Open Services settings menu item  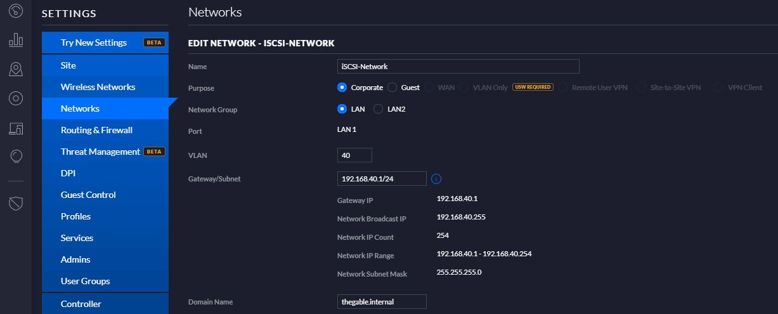105,238
